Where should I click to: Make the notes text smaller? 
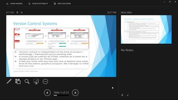[128, 95]
